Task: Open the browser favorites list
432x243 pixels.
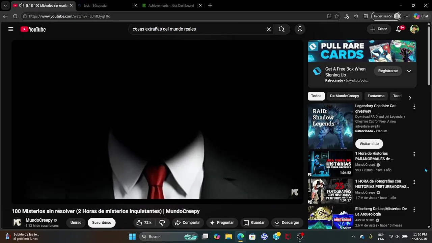Action: click(356, 16)
